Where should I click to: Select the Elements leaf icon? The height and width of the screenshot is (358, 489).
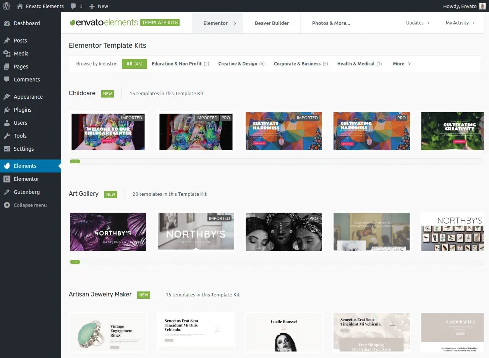tap(6, 166)
